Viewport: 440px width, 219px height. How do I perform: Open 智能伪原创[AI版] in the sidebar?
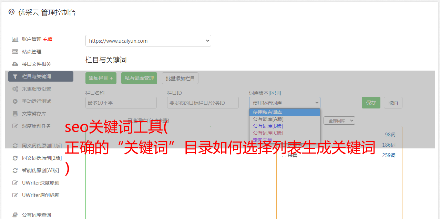pos(41,170)
